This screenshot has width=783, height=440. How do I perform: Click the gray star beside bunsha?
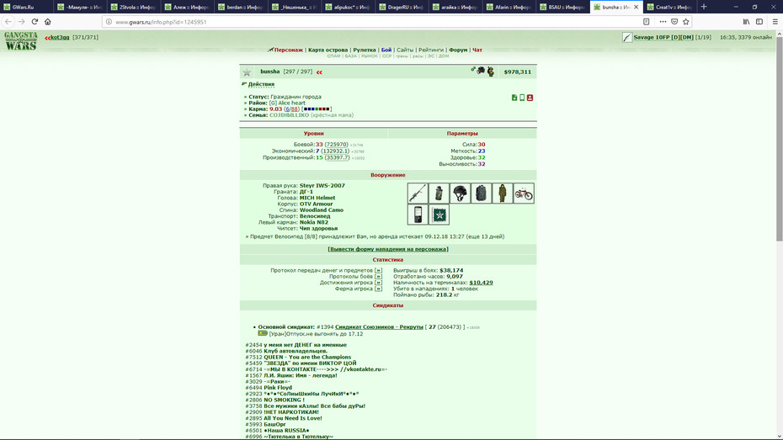point(247,72)
